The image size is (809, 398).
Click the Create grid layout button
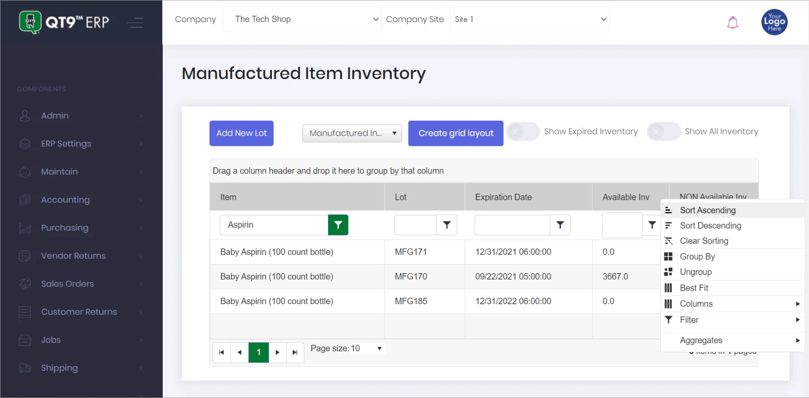pos(456,133)
